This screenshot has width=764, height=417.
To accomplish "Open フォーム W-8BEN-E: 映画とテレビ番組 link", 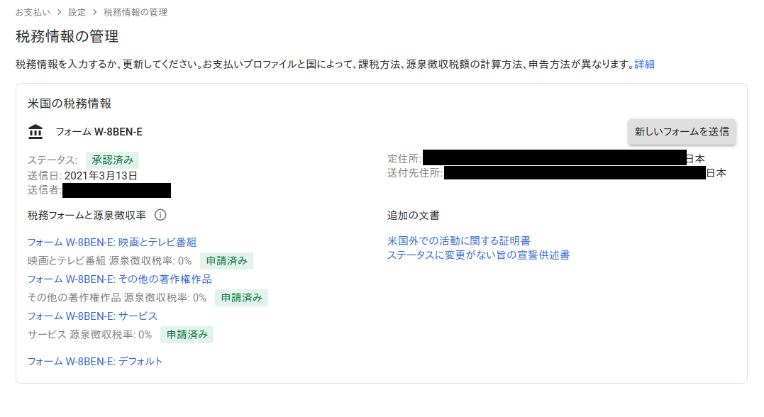I will point(111,243).
